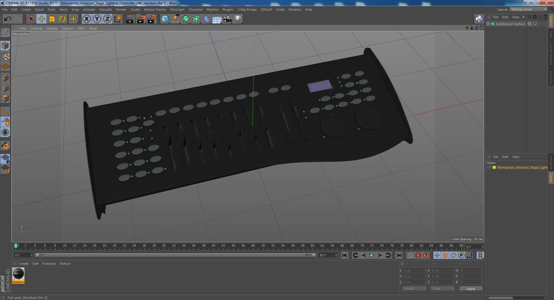Switch to Polygons mode
The height and width of the screenshot is (300, 554).
point(5,98)
